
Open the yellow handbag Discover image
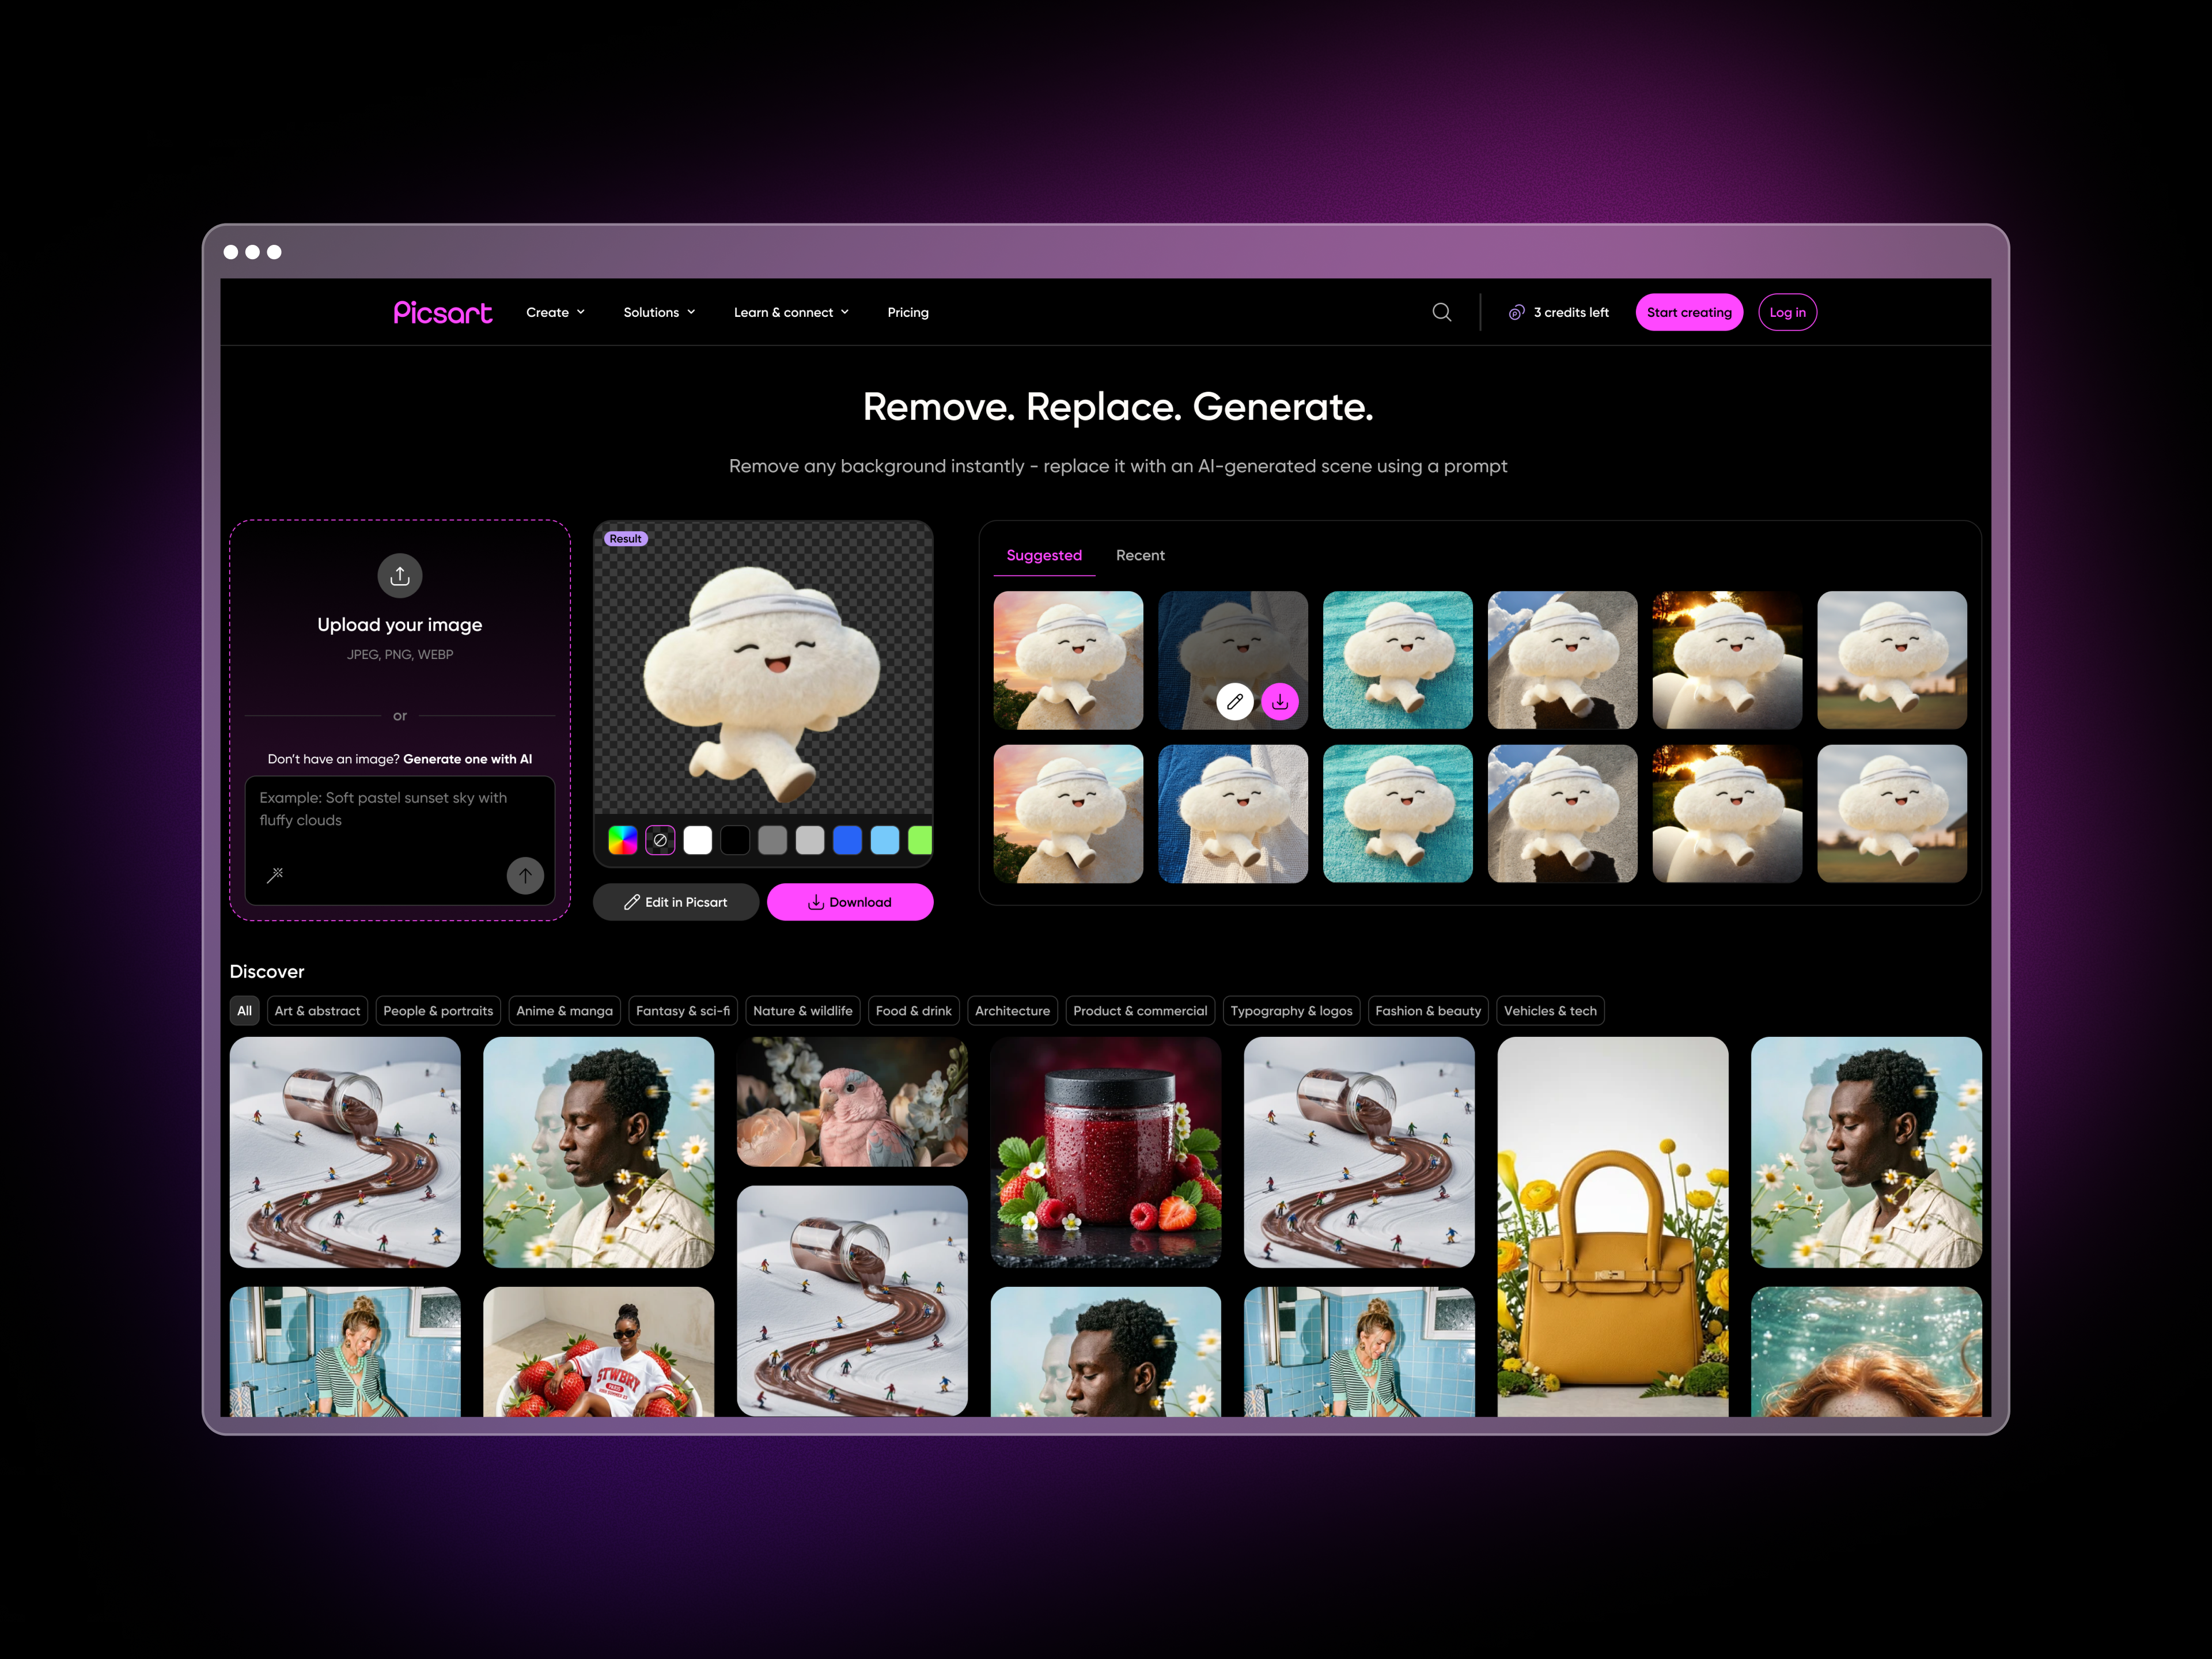[x=1612, y=1226]
